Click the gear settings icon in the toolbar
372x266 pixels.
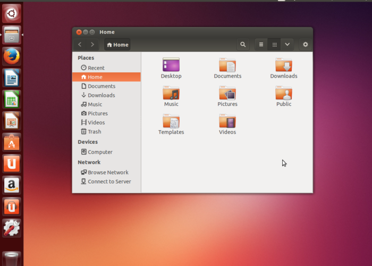pos(305,45)
